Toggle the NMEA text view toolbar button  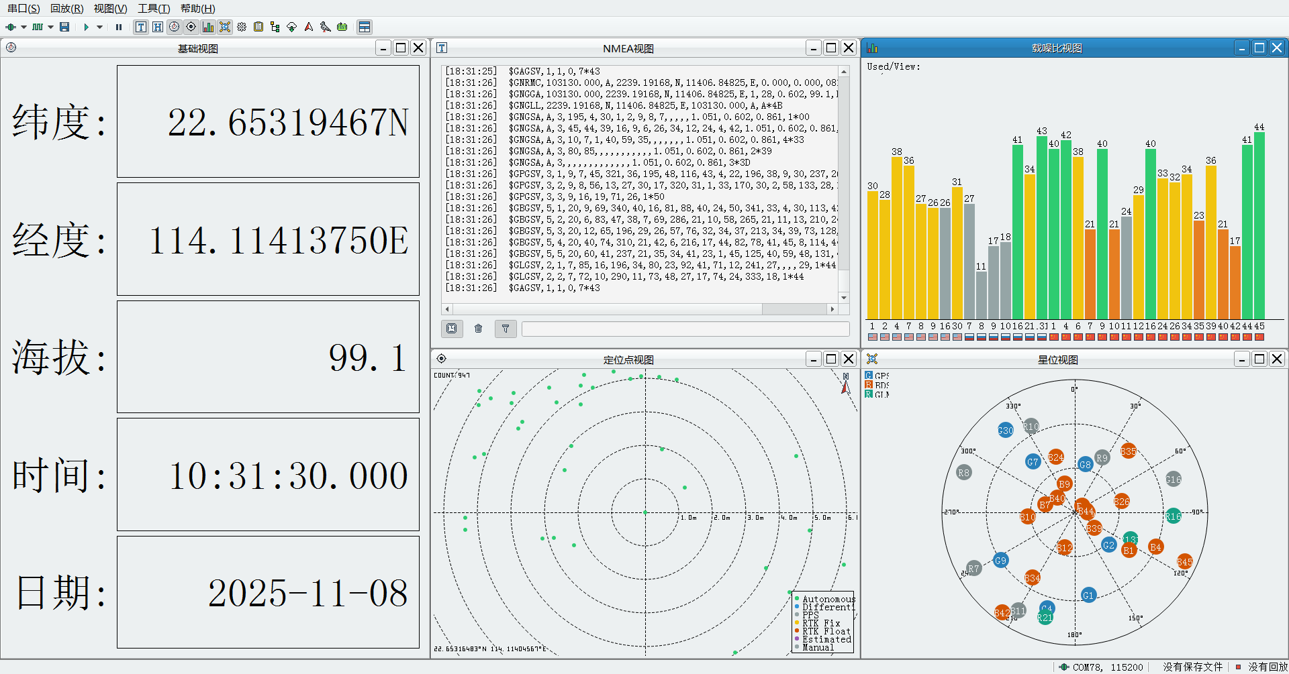(x=140, y=27)
